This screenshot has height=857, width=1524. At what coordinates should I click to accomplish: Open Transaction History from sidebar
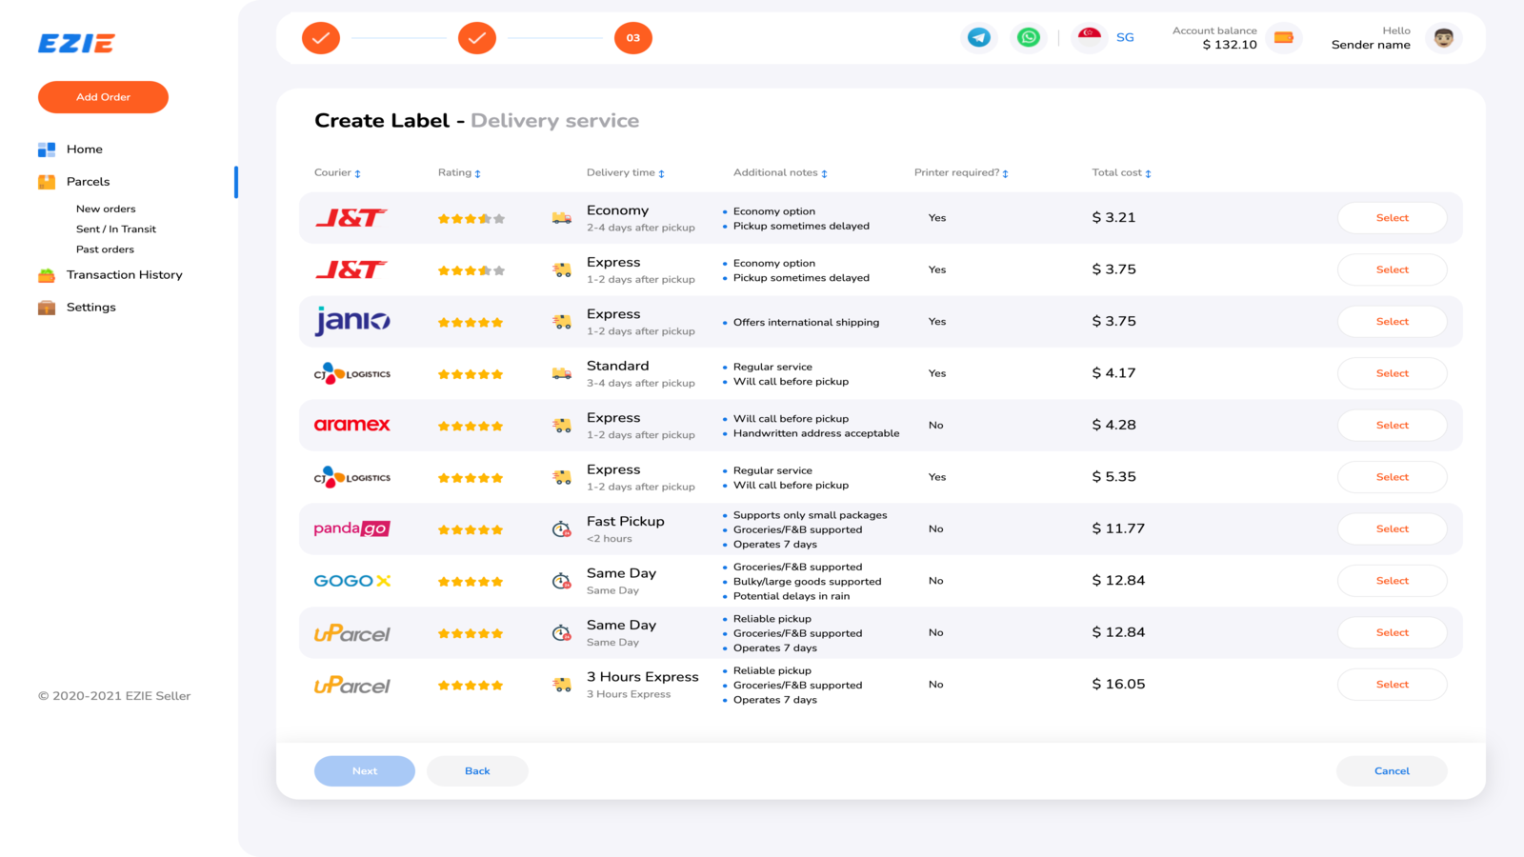click(125, 274)
